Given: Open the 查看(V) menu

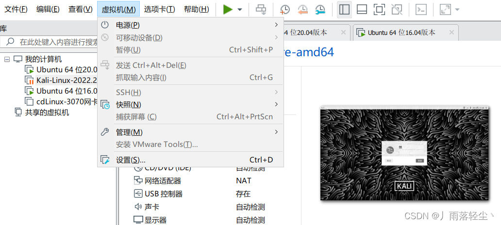Looking at the screenshot, I should [x=80, y=9].
